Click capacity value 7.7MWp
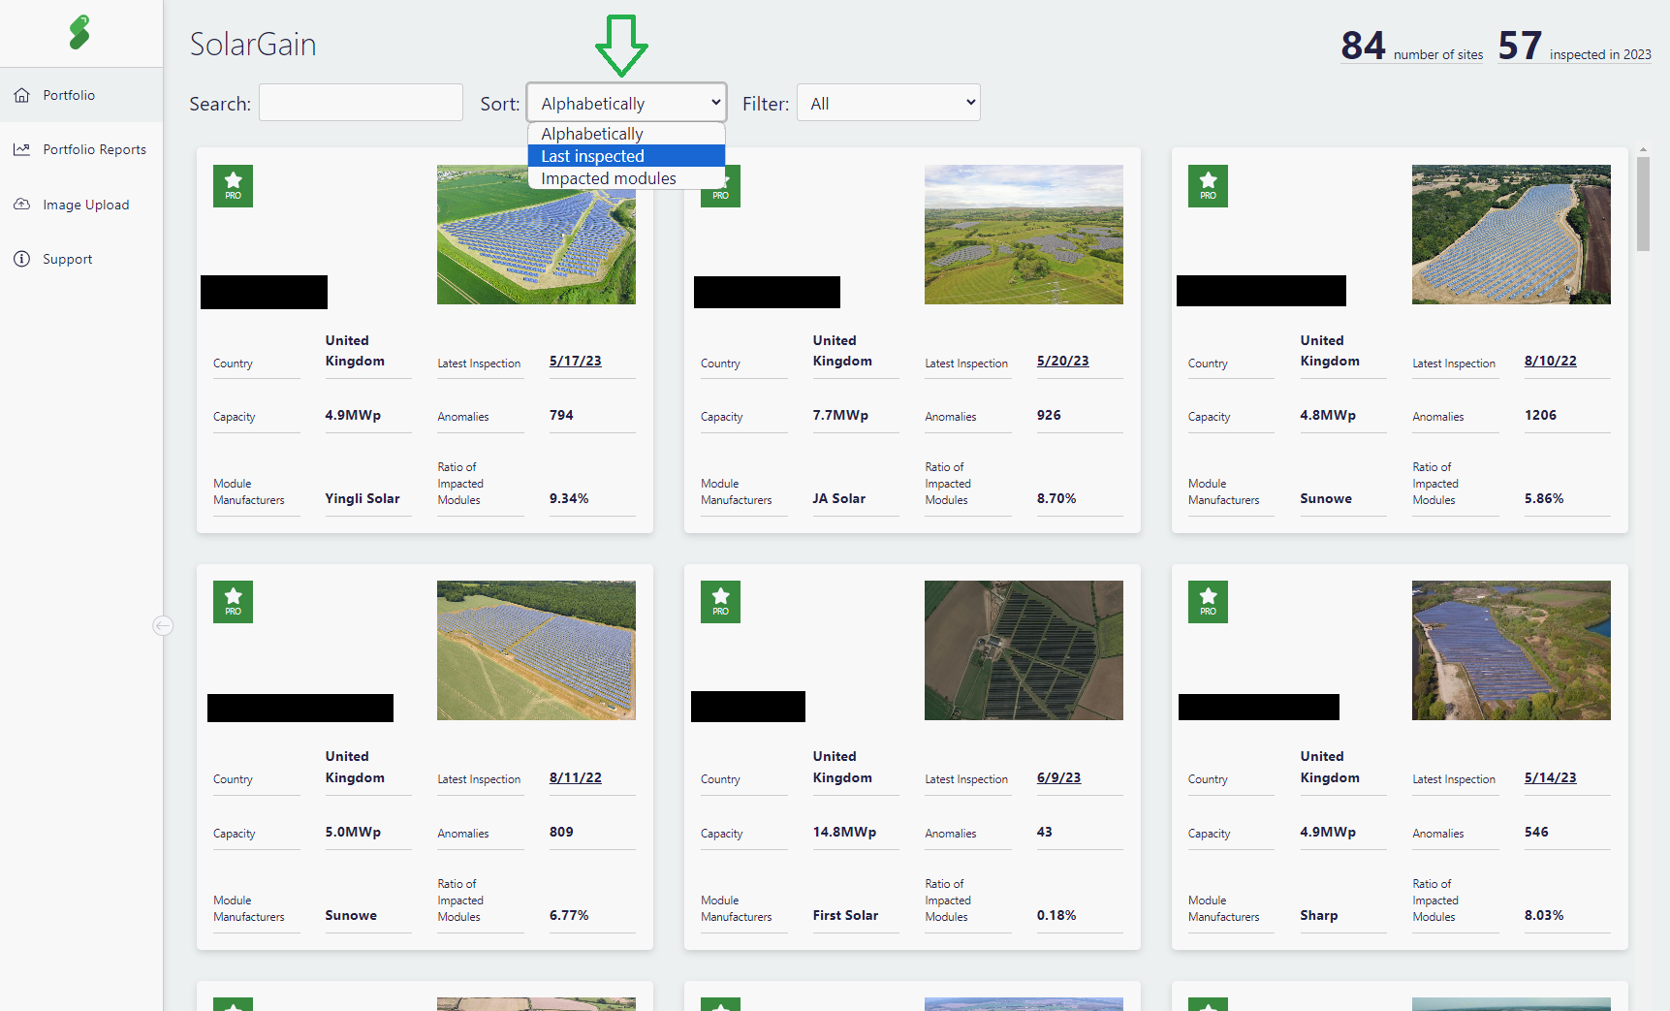The height and width of the screenshot is (1011, 1670). (x=840, y=415)
